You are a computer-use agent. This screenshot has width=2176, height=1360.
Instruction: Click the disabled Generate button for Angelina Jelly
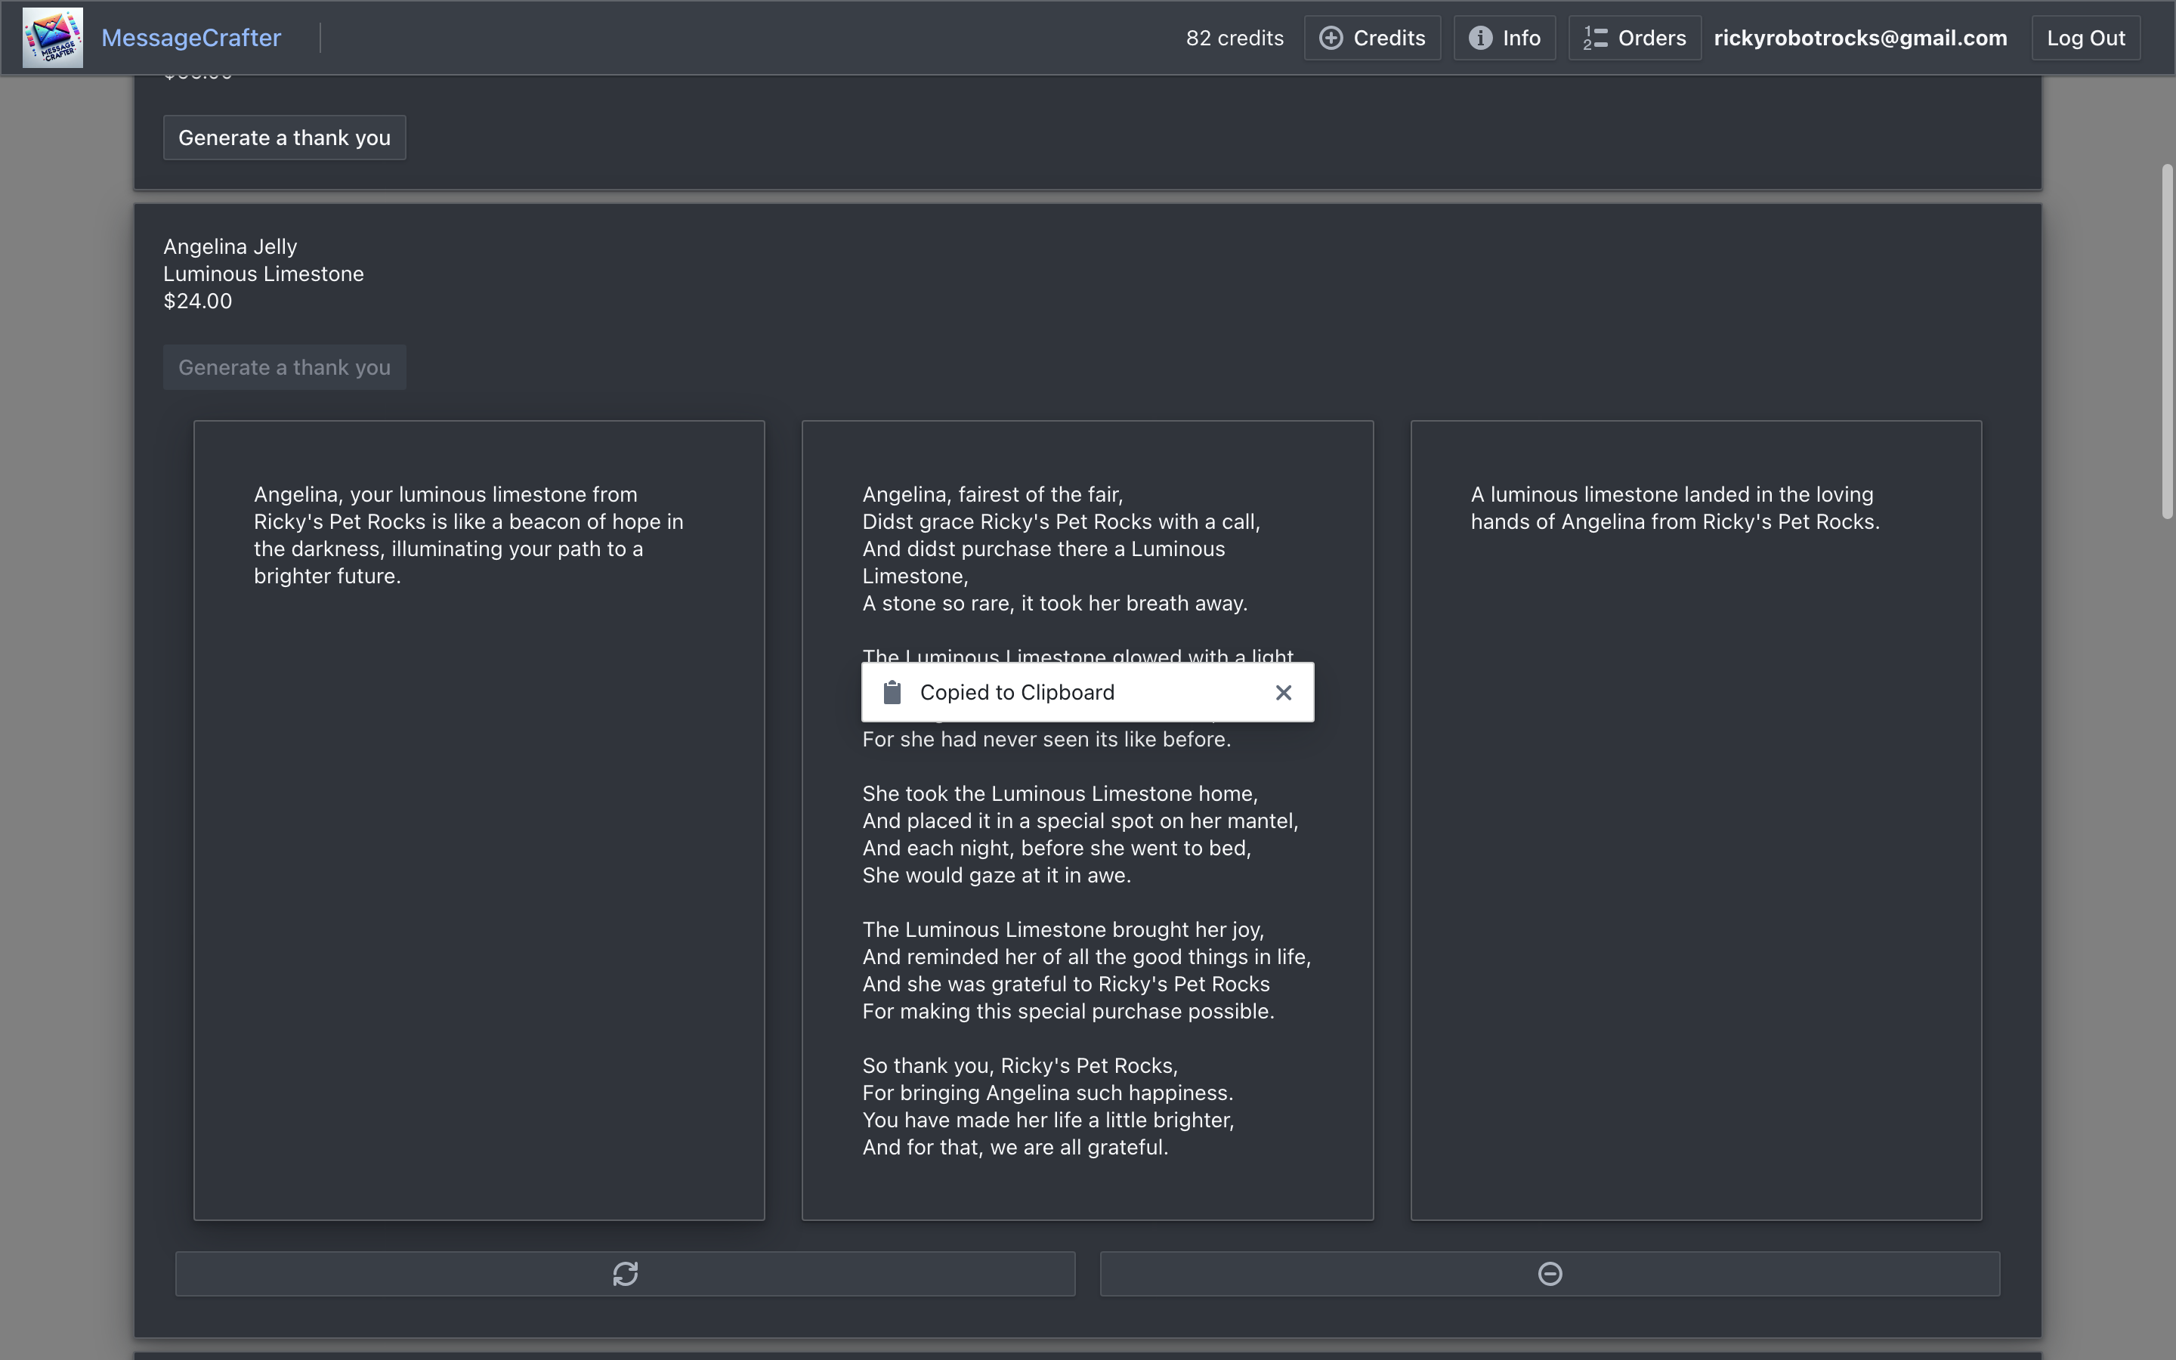tap(284, 367)
